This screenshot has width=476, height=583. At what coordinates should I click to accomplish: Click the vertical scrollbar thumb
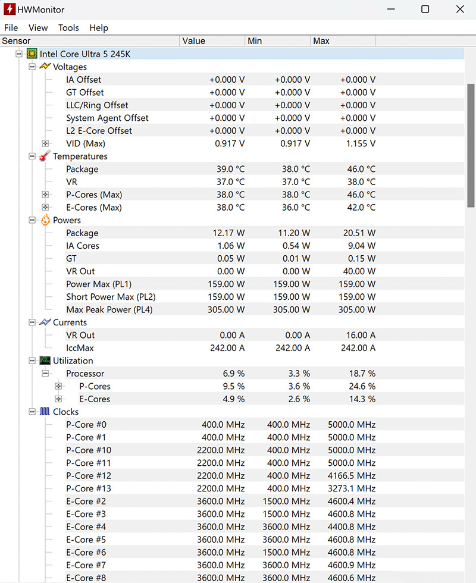471,145
